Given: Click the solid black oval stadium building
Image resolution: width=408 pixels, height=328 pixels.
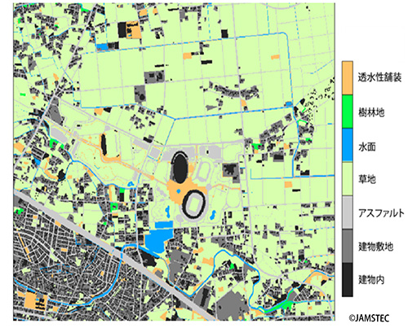Looking at the screenshot, I should tap(180, 168).
